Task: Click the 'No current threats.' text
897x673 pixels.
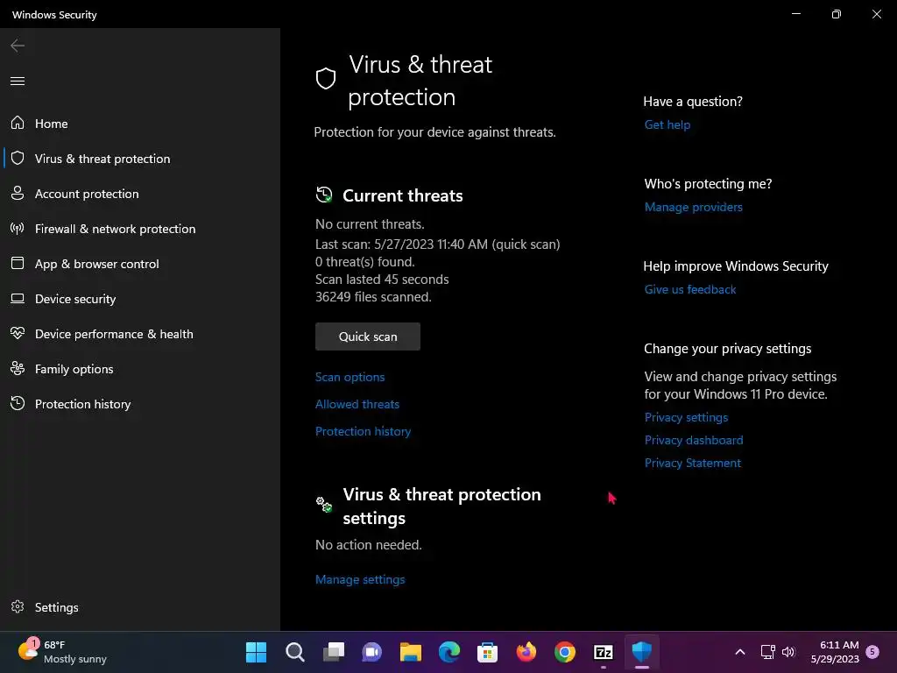Action: click(x=370, y=223)
